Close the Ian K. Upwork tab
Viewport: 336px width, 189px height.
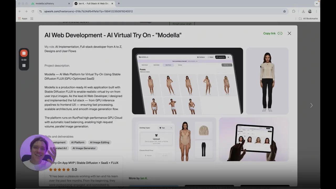tap(112, 3)
